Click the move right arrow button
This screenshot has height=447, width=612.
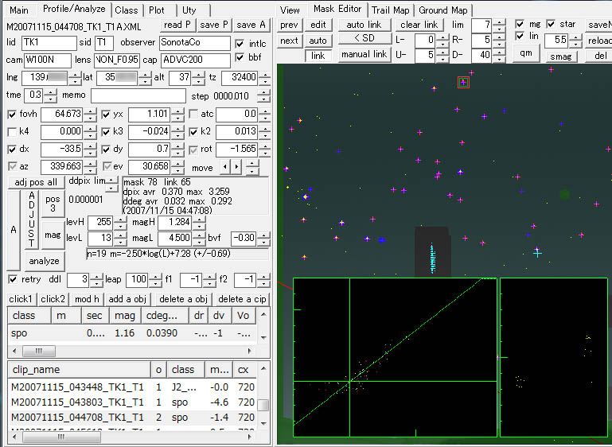(236, 166)
